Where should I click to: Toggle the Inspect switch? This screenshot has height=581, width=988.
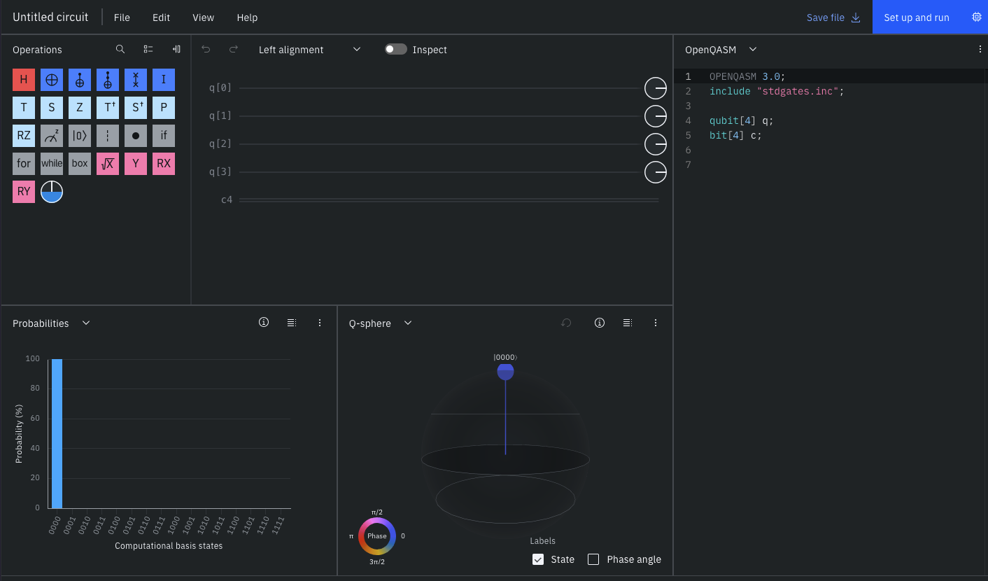pos(396,50)
